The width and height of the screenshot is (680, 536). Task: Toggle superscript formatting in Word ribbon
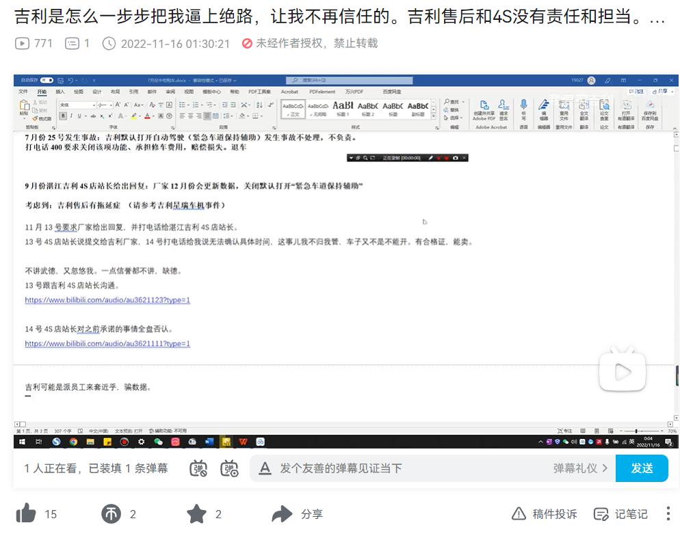click(x=110, y=116)
